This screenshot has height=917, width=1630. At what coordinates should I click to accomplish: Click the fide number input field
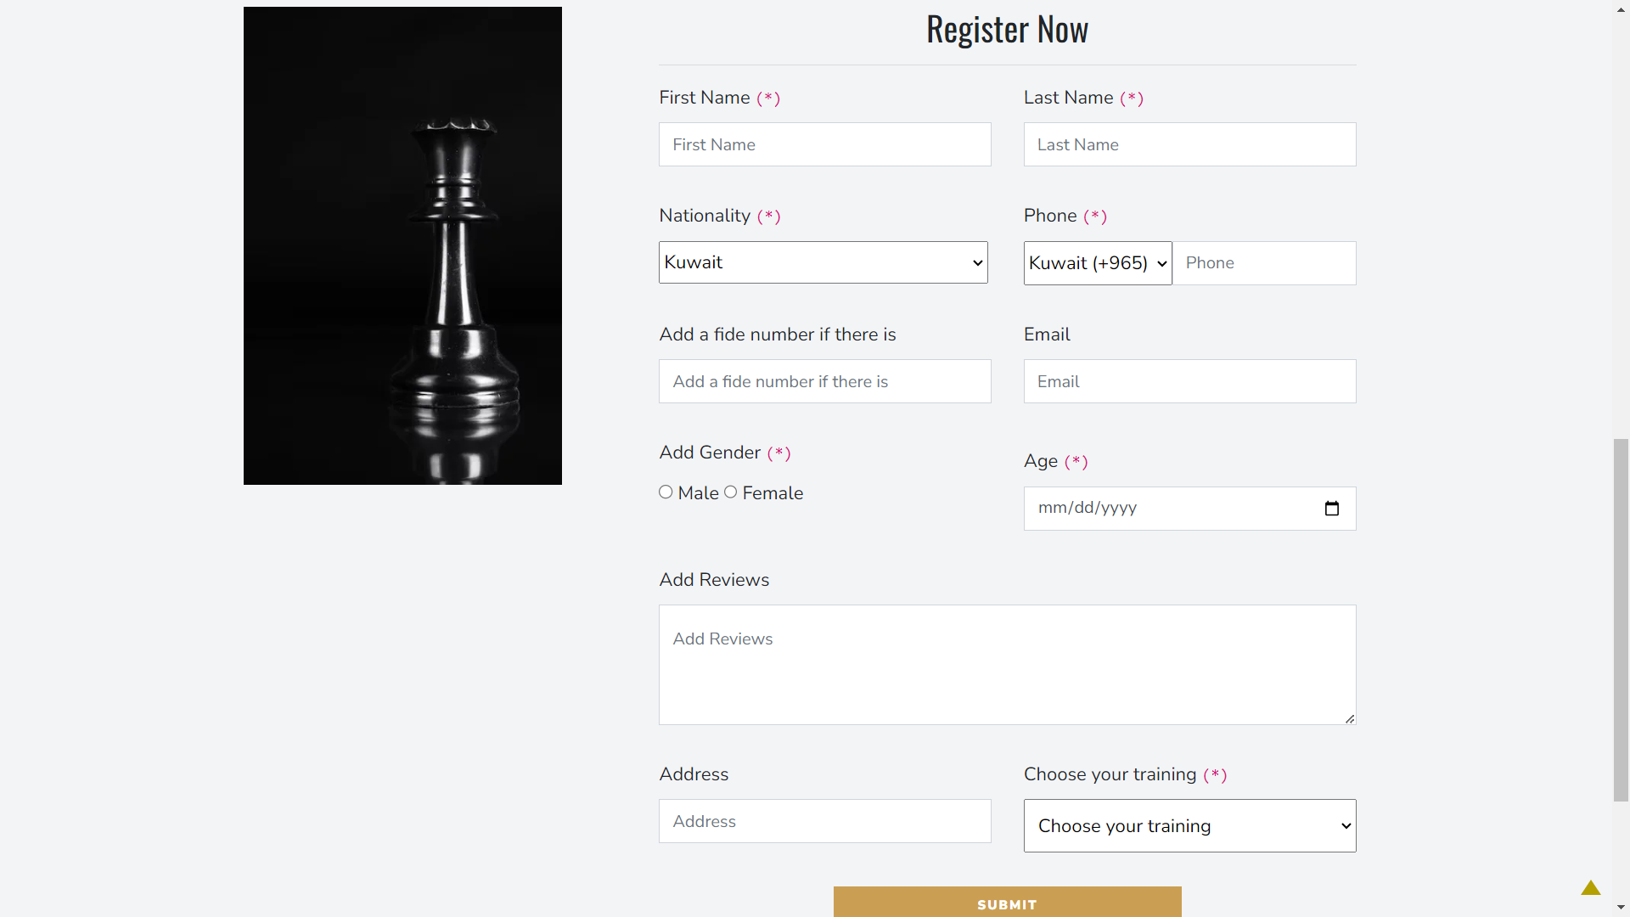(x=824, y=381)
